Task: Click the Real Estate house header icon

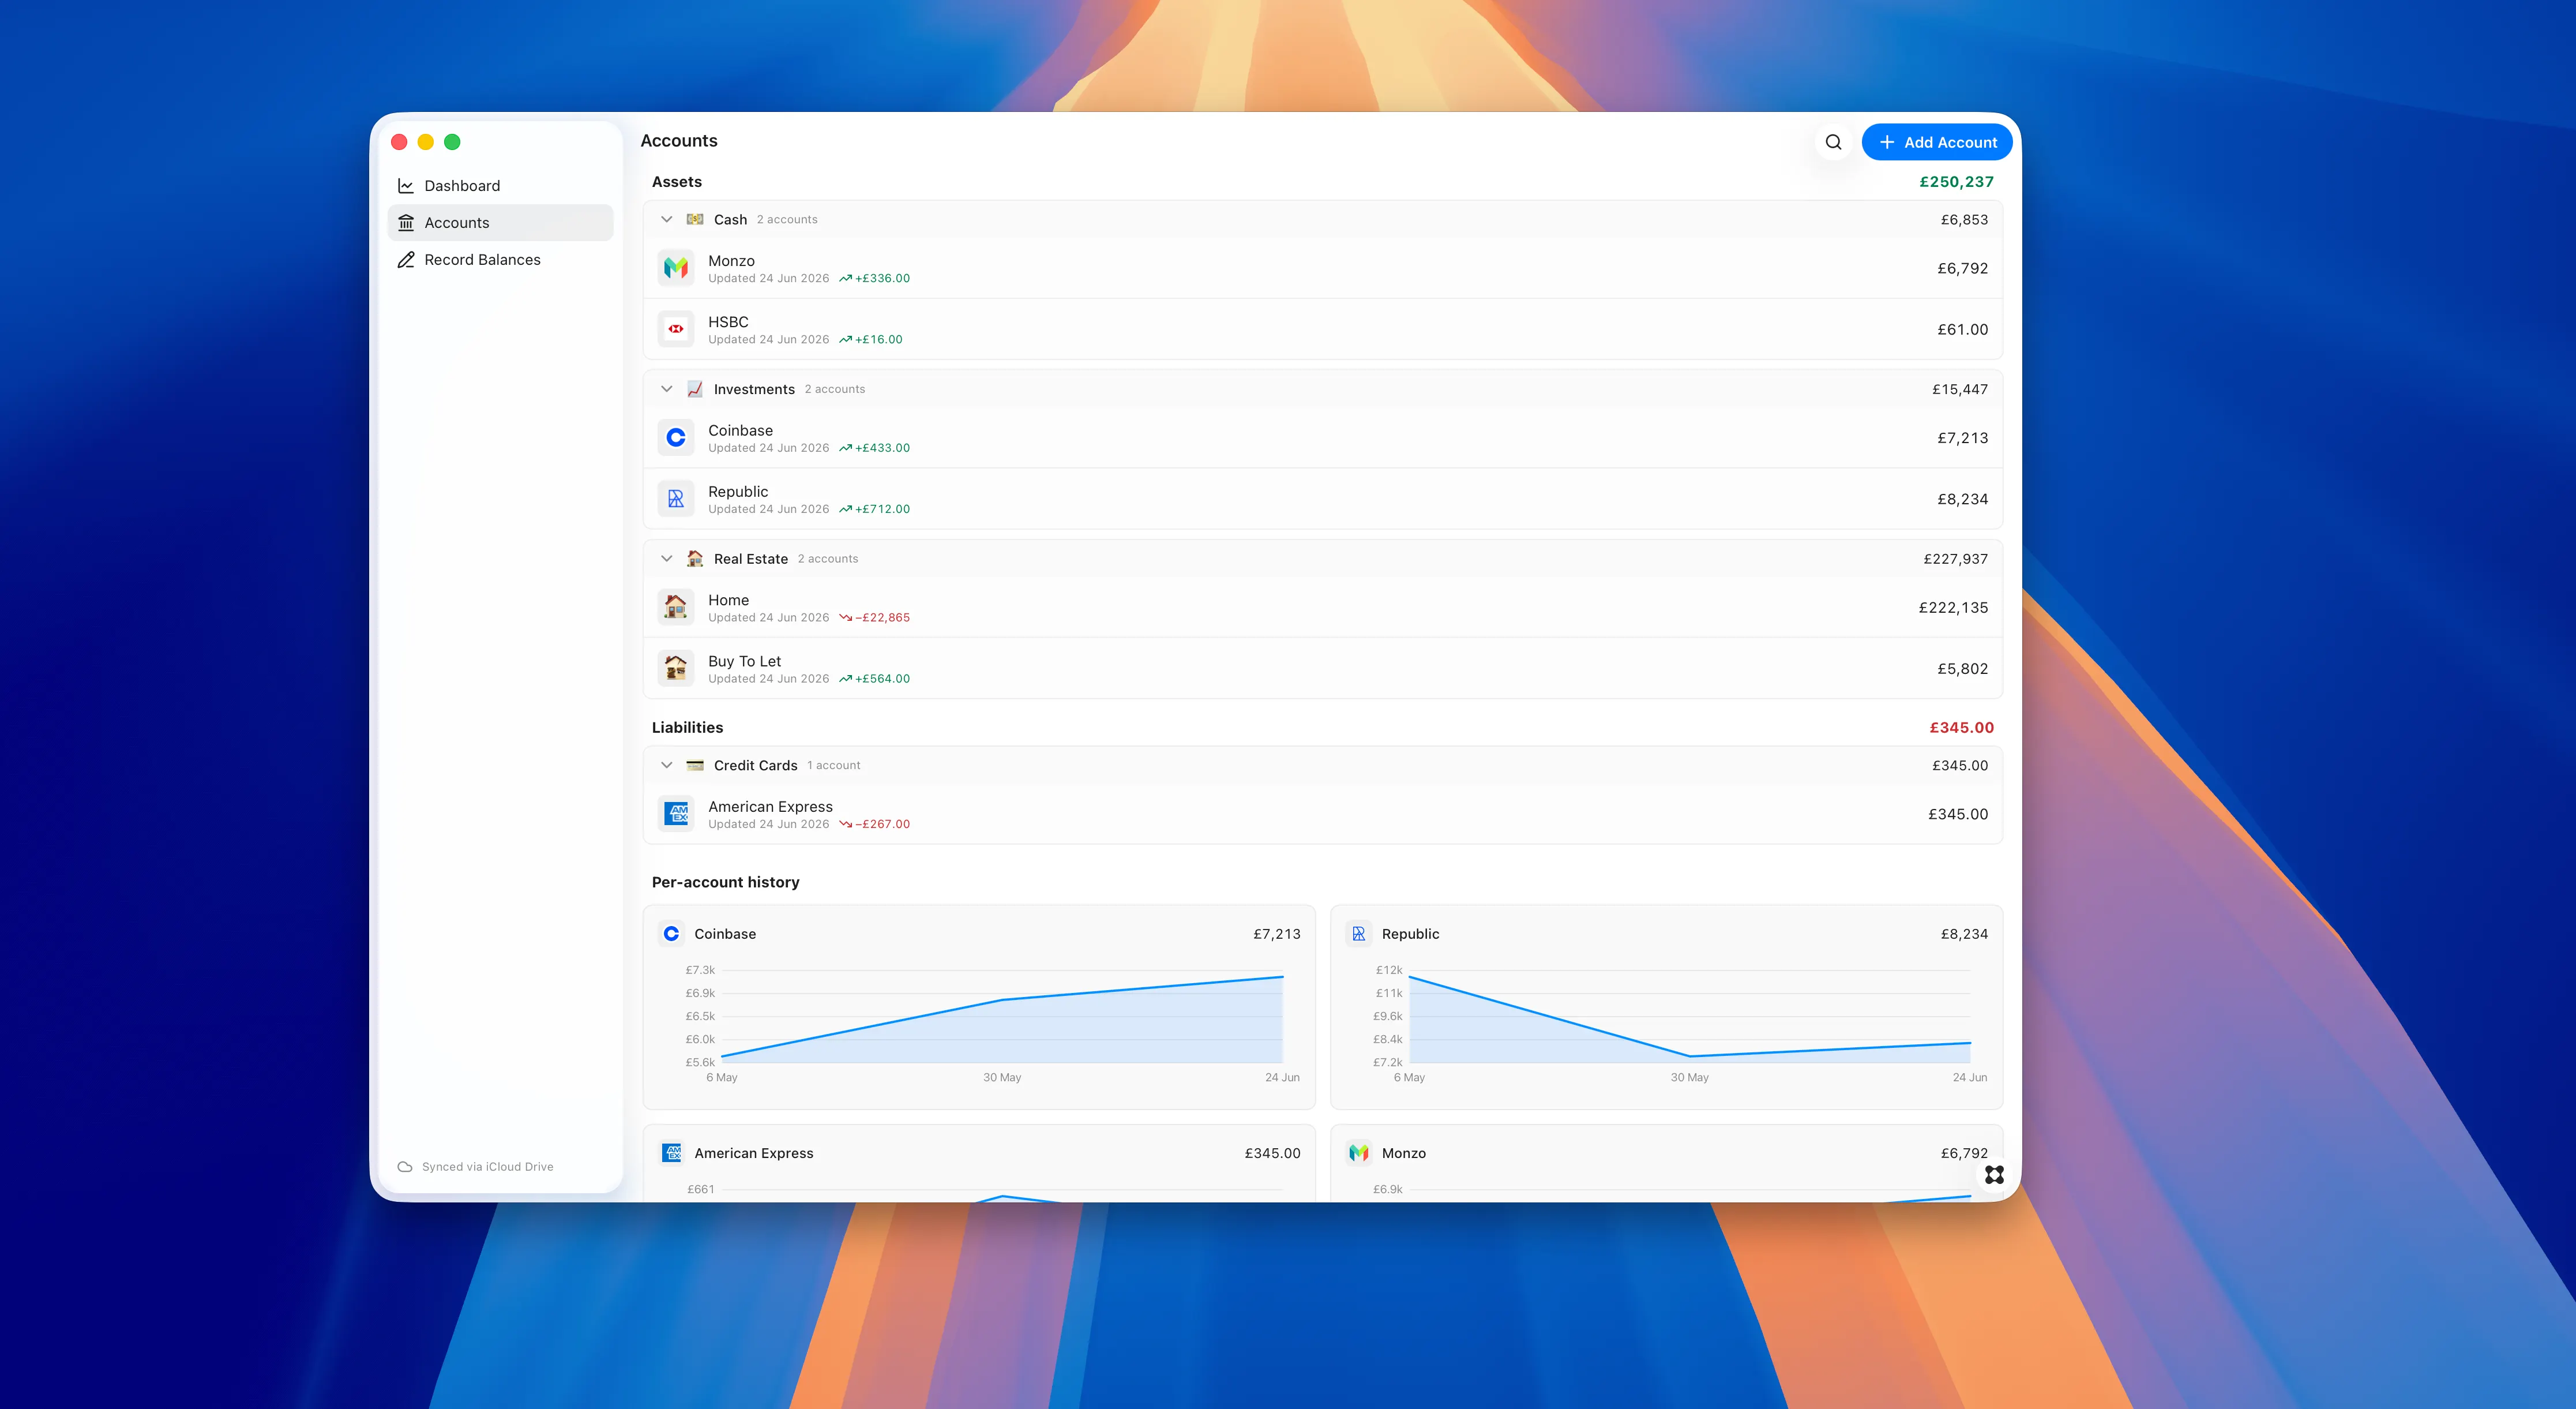Action: pyautogui.click(x=695, y=559)
